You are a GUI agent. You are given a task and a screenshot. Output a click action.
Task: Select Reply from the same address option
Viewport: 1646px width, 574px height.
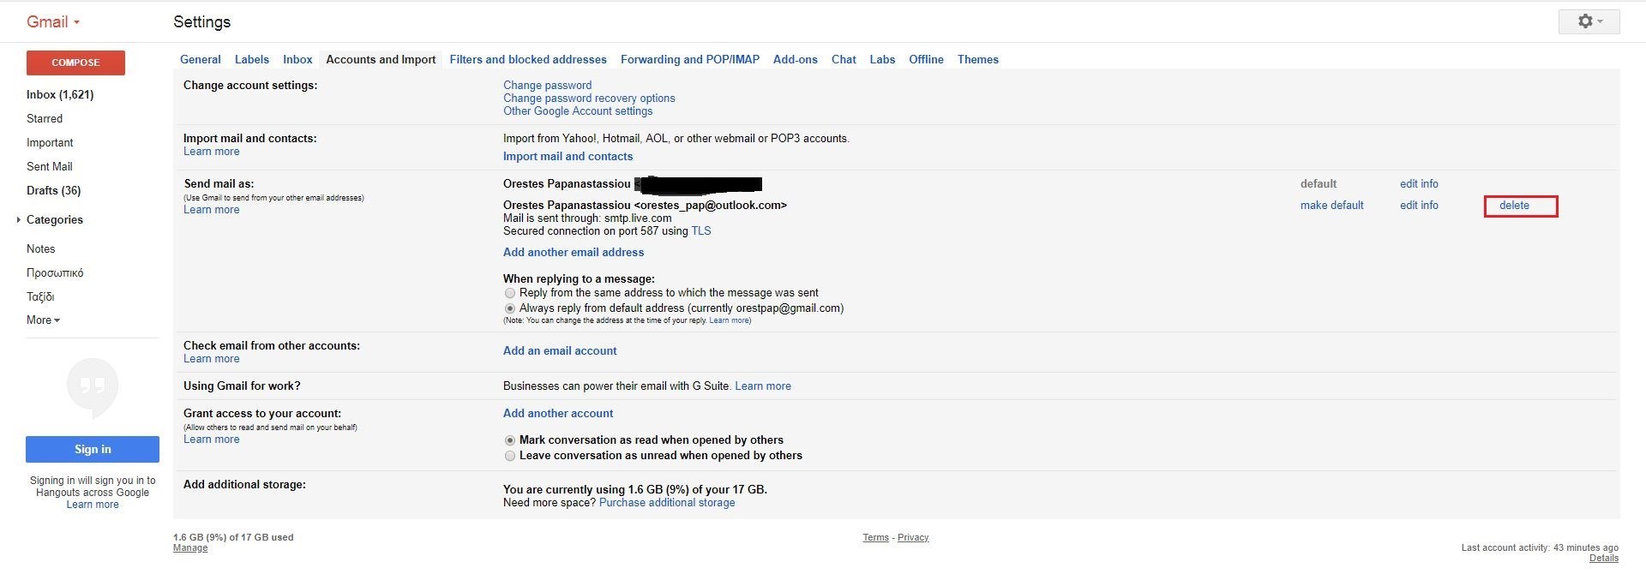pyautogui.click(x=510, y=293)
